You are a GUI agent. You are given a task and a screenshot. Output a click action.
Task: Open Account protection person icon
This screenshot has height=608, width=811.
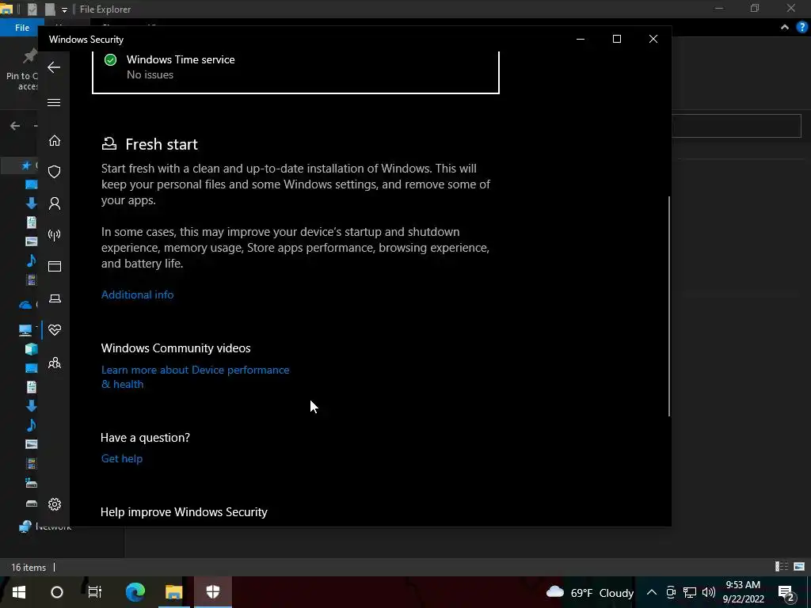[x=55, y=203]
